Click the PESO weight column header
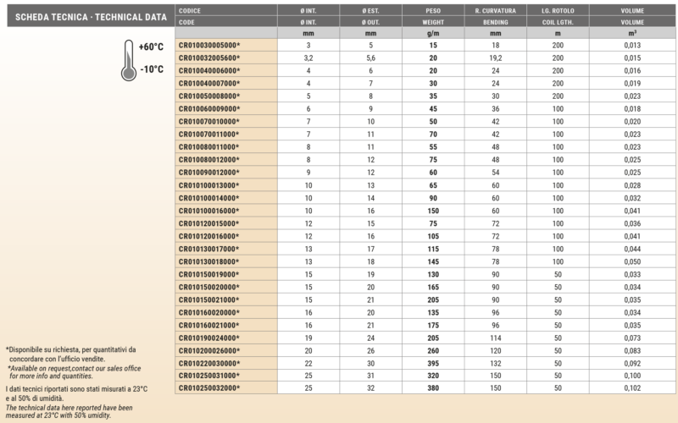678x423 pixels. point(433,9)
